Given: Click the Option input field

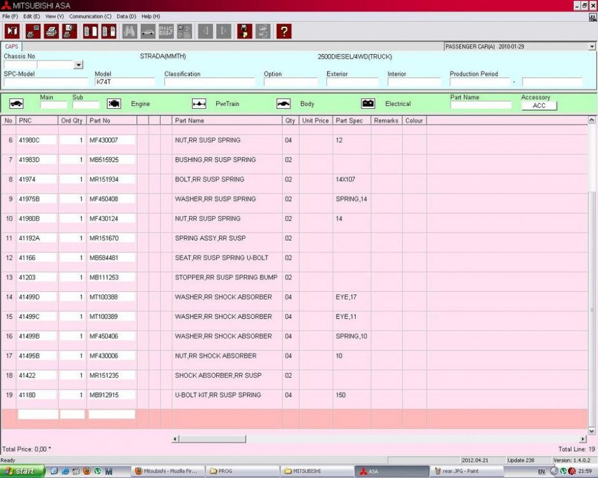Looking at the screenshot, I should [290, 82].
